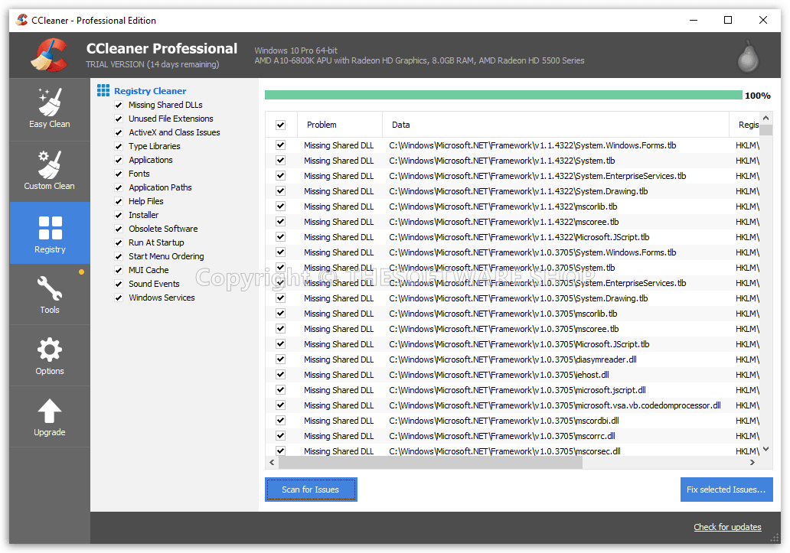Select v1.0.3705 System.Drawing.tlb row
790x553 pixels.
513,298
